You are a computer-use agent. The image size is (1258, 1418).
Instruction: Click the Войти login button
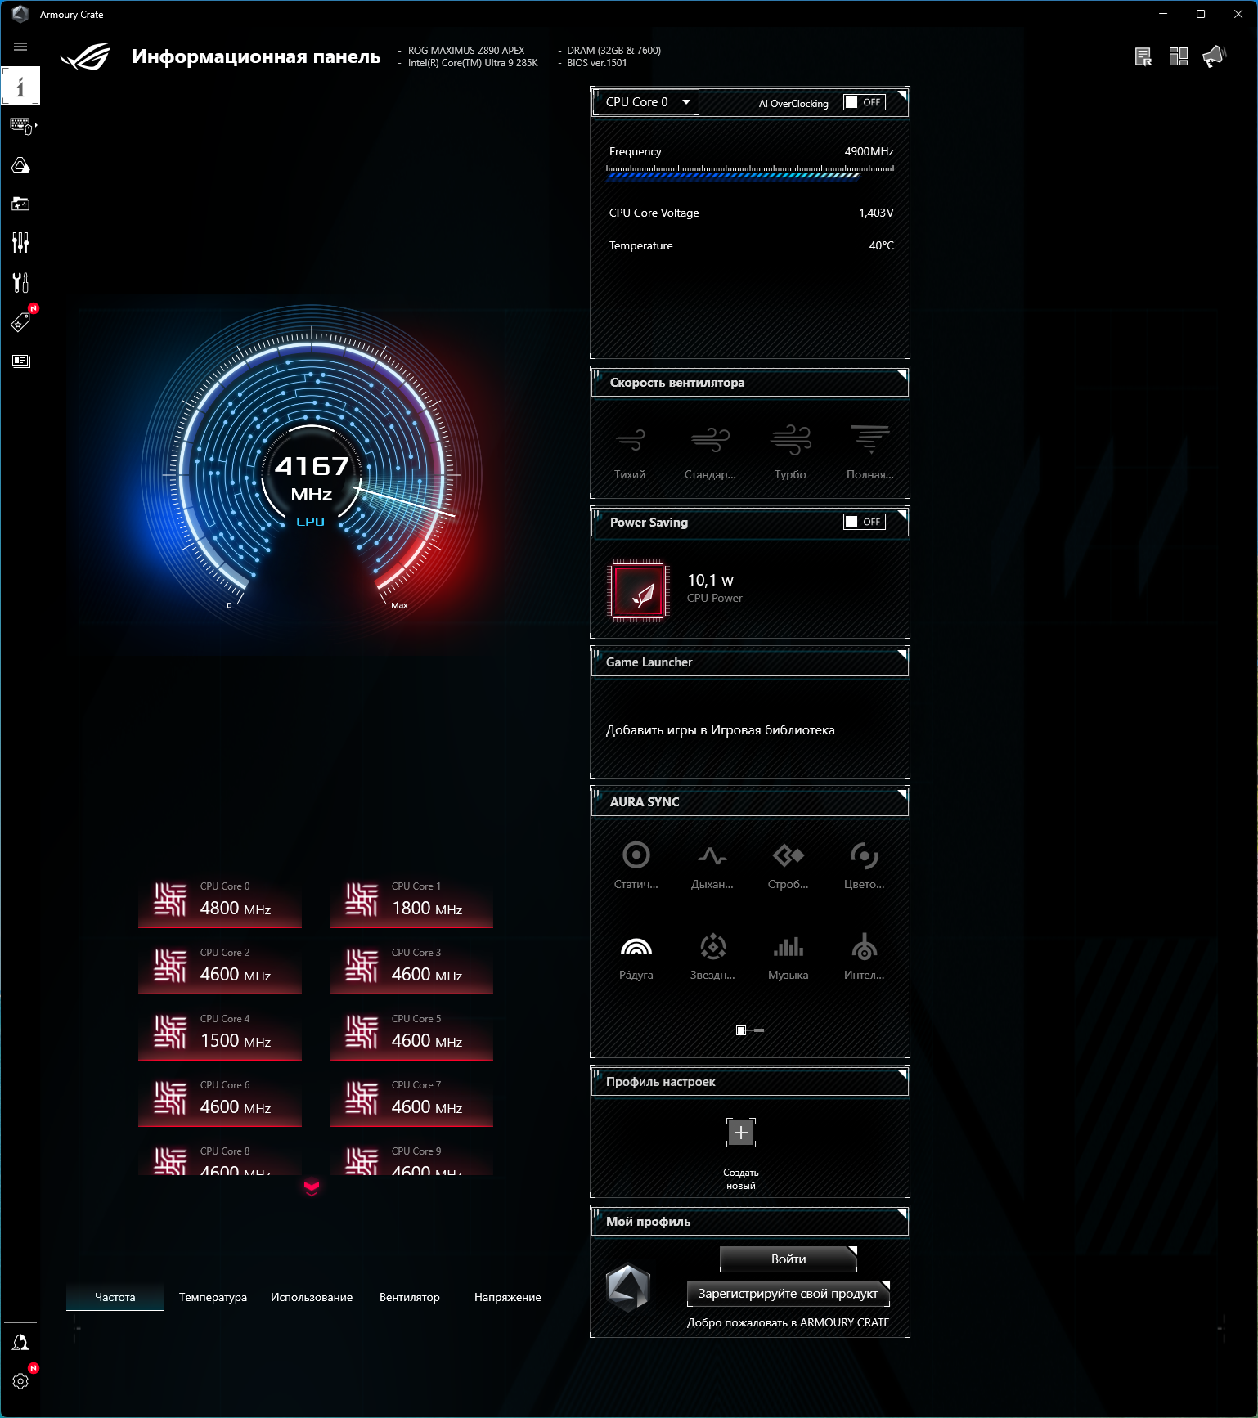pyautogui.click(x=788, y=1259)
